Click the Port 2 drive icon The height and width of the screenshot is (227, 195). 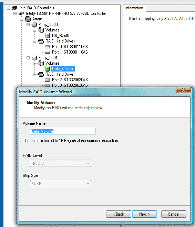48,80
